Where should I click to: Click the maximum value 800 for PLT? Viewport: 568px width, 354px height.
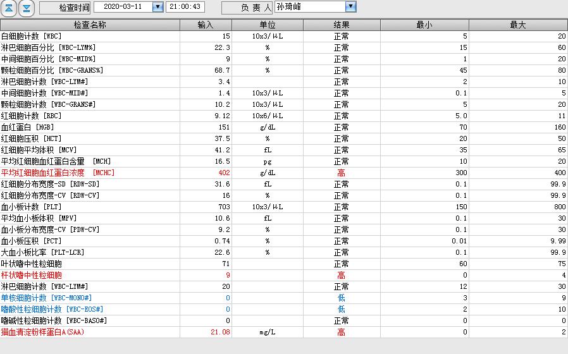pos(560,207)
